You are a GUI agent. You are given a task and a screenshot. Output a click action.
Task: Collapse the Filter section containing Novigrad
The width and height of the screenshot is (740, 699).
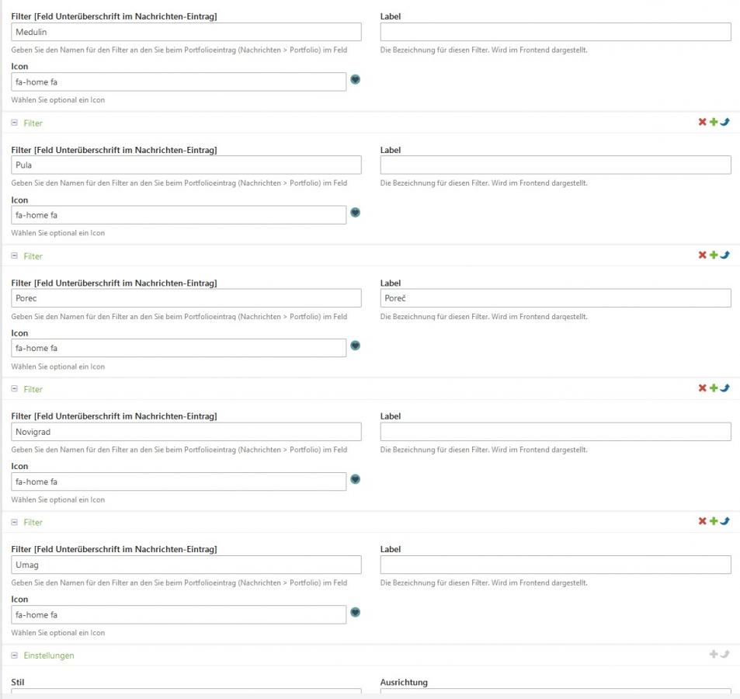pos(15,389)
